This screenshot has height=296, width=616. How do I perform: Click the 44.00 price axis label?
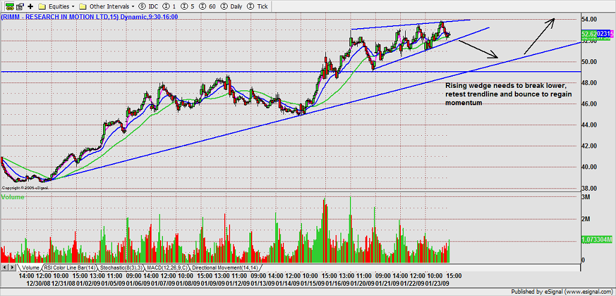coord(589,124)
